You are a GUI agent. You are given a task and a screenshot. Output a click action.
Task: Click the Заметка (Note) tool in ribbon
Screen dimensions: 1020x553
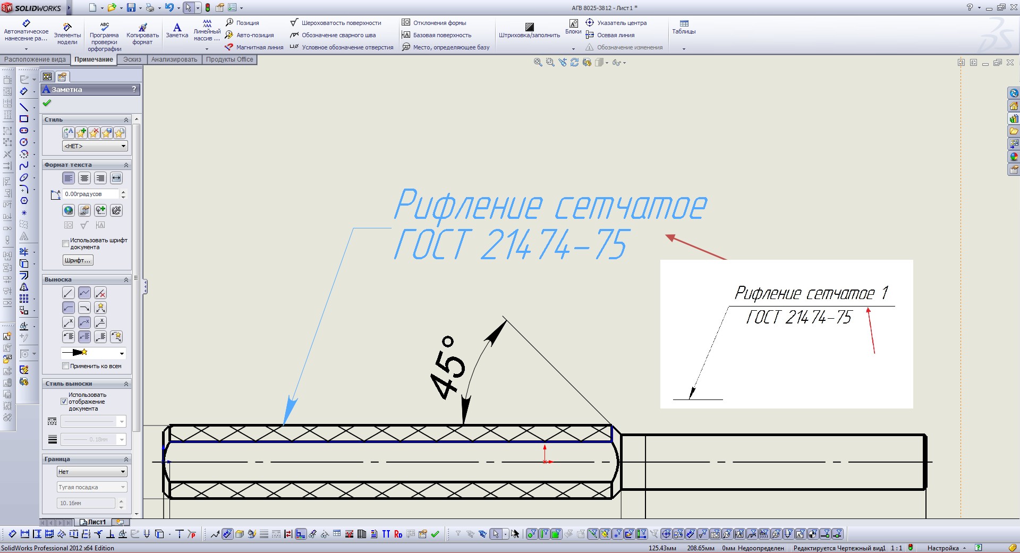177,30
